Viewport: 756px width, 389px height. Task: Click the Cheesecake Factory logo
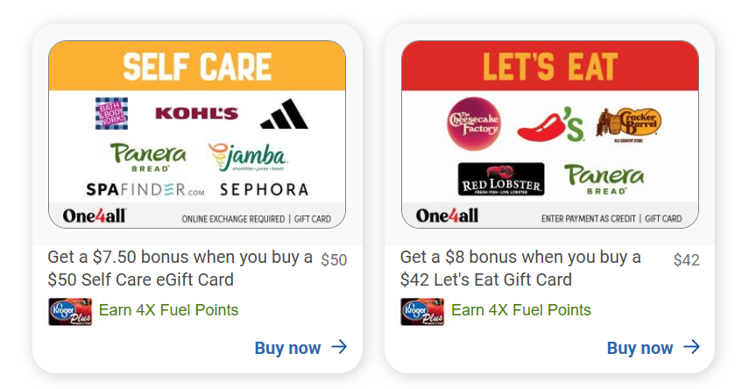pos(474,124)
